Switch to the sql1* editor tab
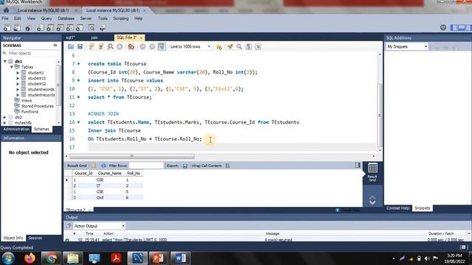 [70, 38]
